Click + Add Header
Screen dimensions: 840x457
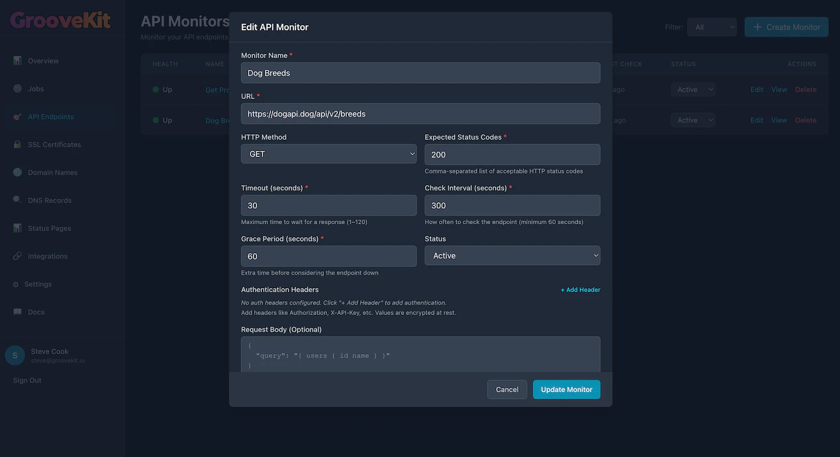click(579, 290)
